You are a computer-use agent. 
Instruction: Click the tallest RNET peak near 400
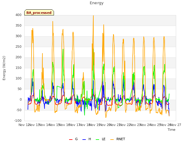coord(93,16)
